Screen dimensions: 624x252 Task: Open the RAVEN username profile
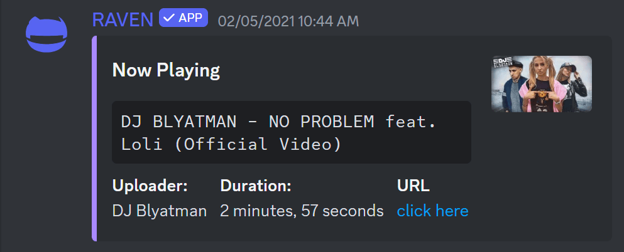coord(123,19)
